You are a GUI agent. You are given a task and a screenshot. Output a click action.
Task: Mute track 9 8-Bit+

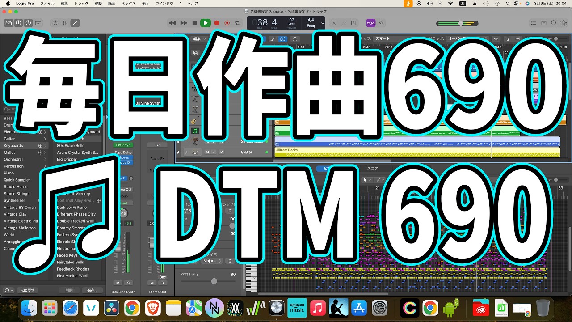pyautogui.click(x=207, y=153)
